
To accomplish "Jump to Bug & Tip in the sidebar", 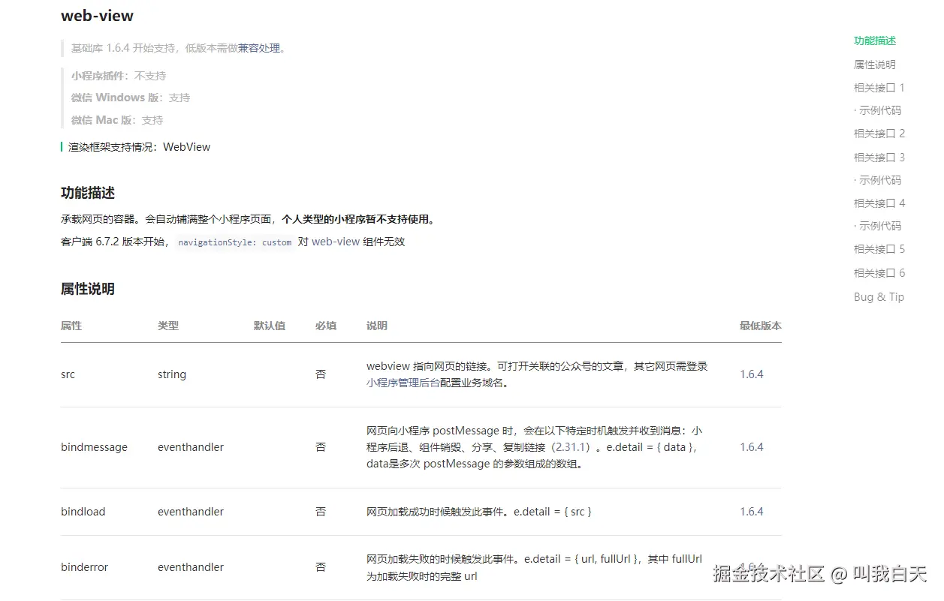I will coord(879,297).
